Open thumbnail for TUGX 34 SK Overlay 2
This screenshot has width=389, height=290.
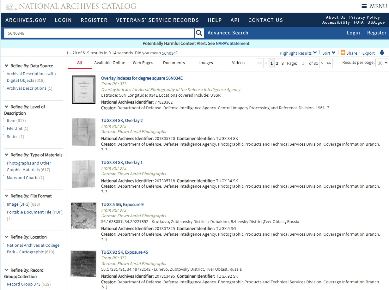point(83,132)
